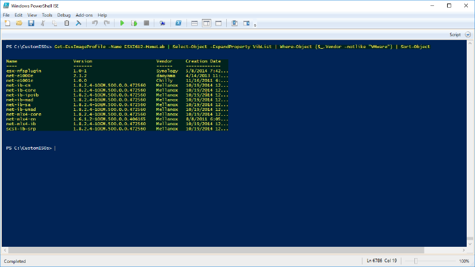Toggle Show Script Pane Right layout

click(206, 23)
